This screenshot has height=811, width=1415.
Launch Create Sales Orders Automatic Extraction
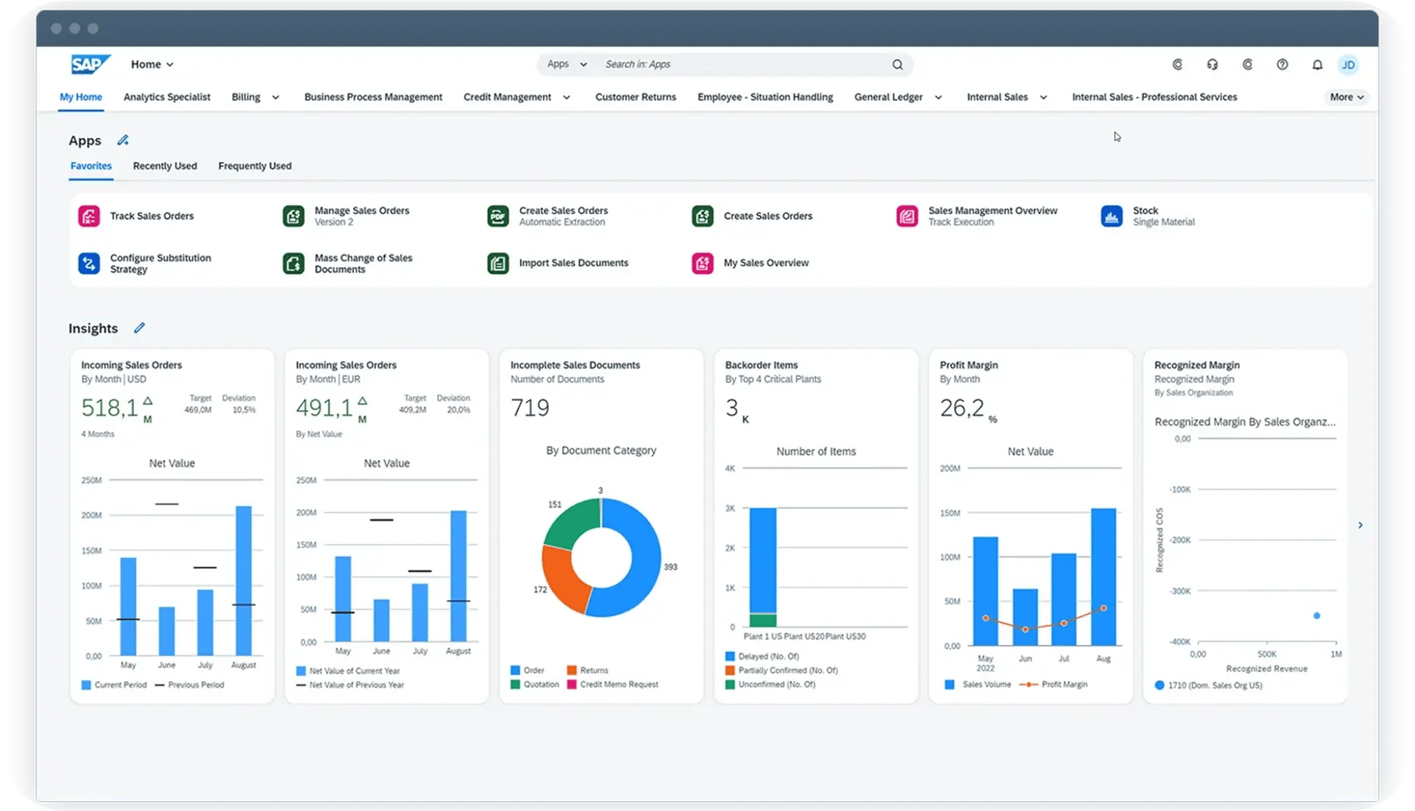point(562,215)
